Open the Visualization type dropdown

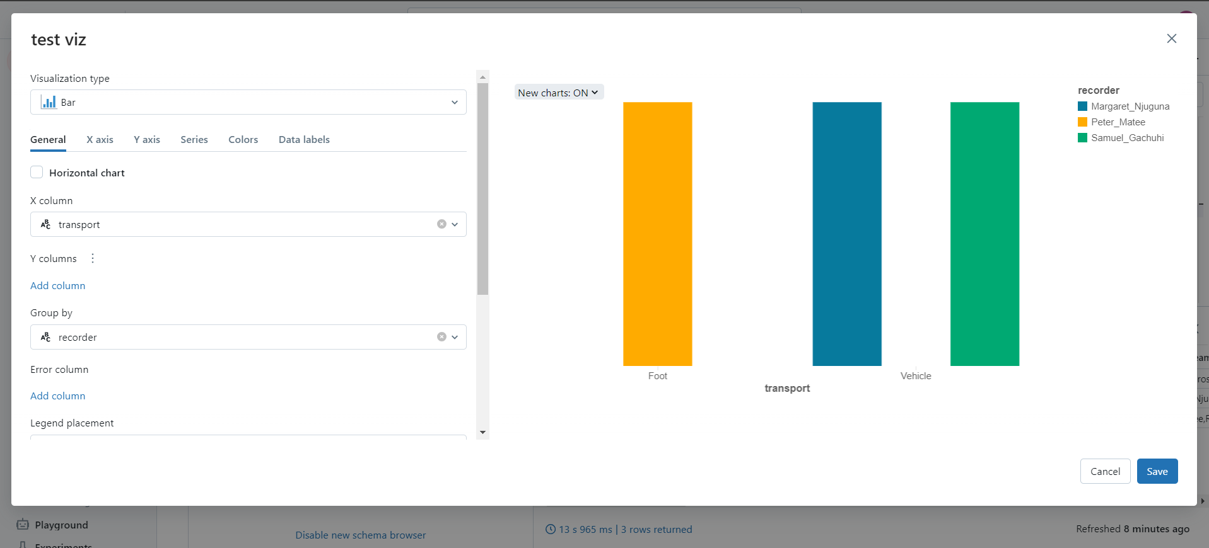coord(248,102)
